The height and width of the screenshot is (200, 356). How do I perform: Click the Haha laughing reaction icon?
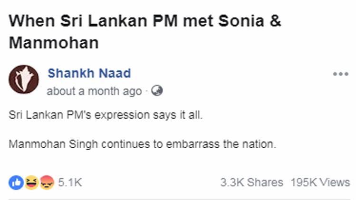[x=31, y=182]
